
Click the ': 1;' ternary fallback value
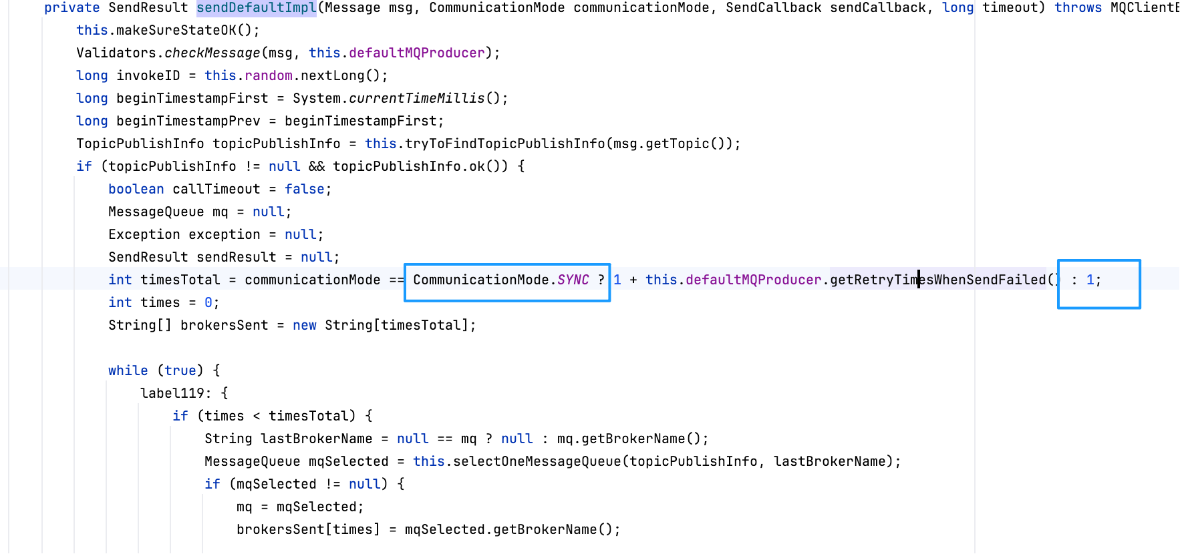click(1086, 280)
